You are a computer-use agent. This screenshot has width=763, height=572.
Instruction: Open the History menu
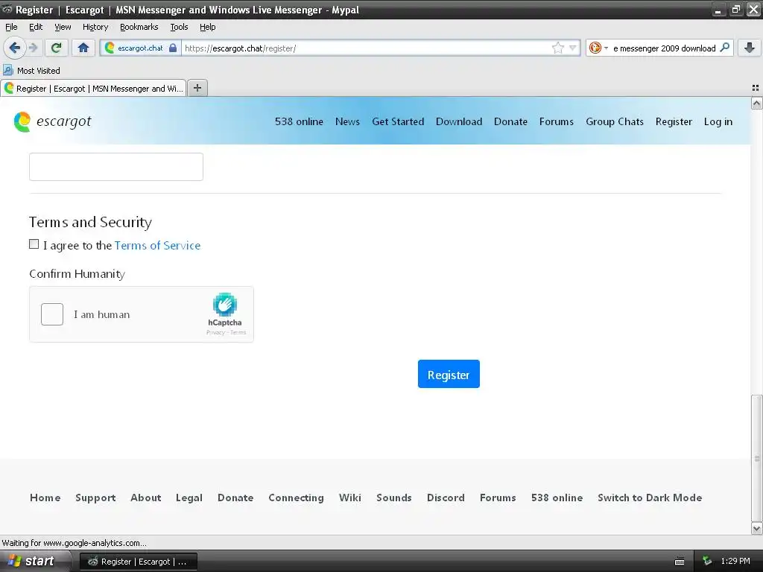click(95, 27)
